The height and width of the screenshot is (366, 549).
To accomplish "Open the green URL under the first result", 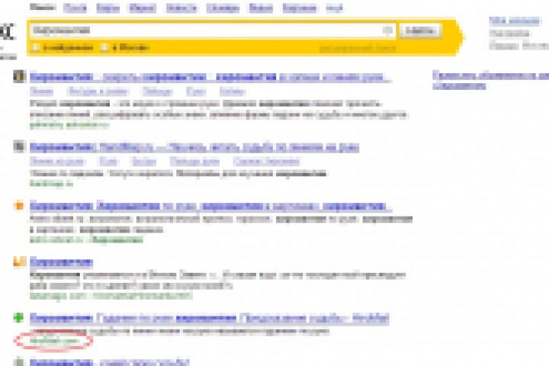I will click(69, 125).
